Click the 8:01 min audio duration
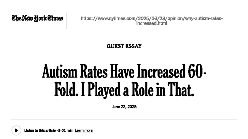 pyautogui.click(x=65, y=131)
